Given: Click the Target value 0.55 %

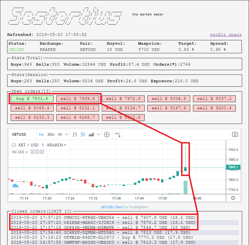Looking at the screenshot, I should (186, 49).
